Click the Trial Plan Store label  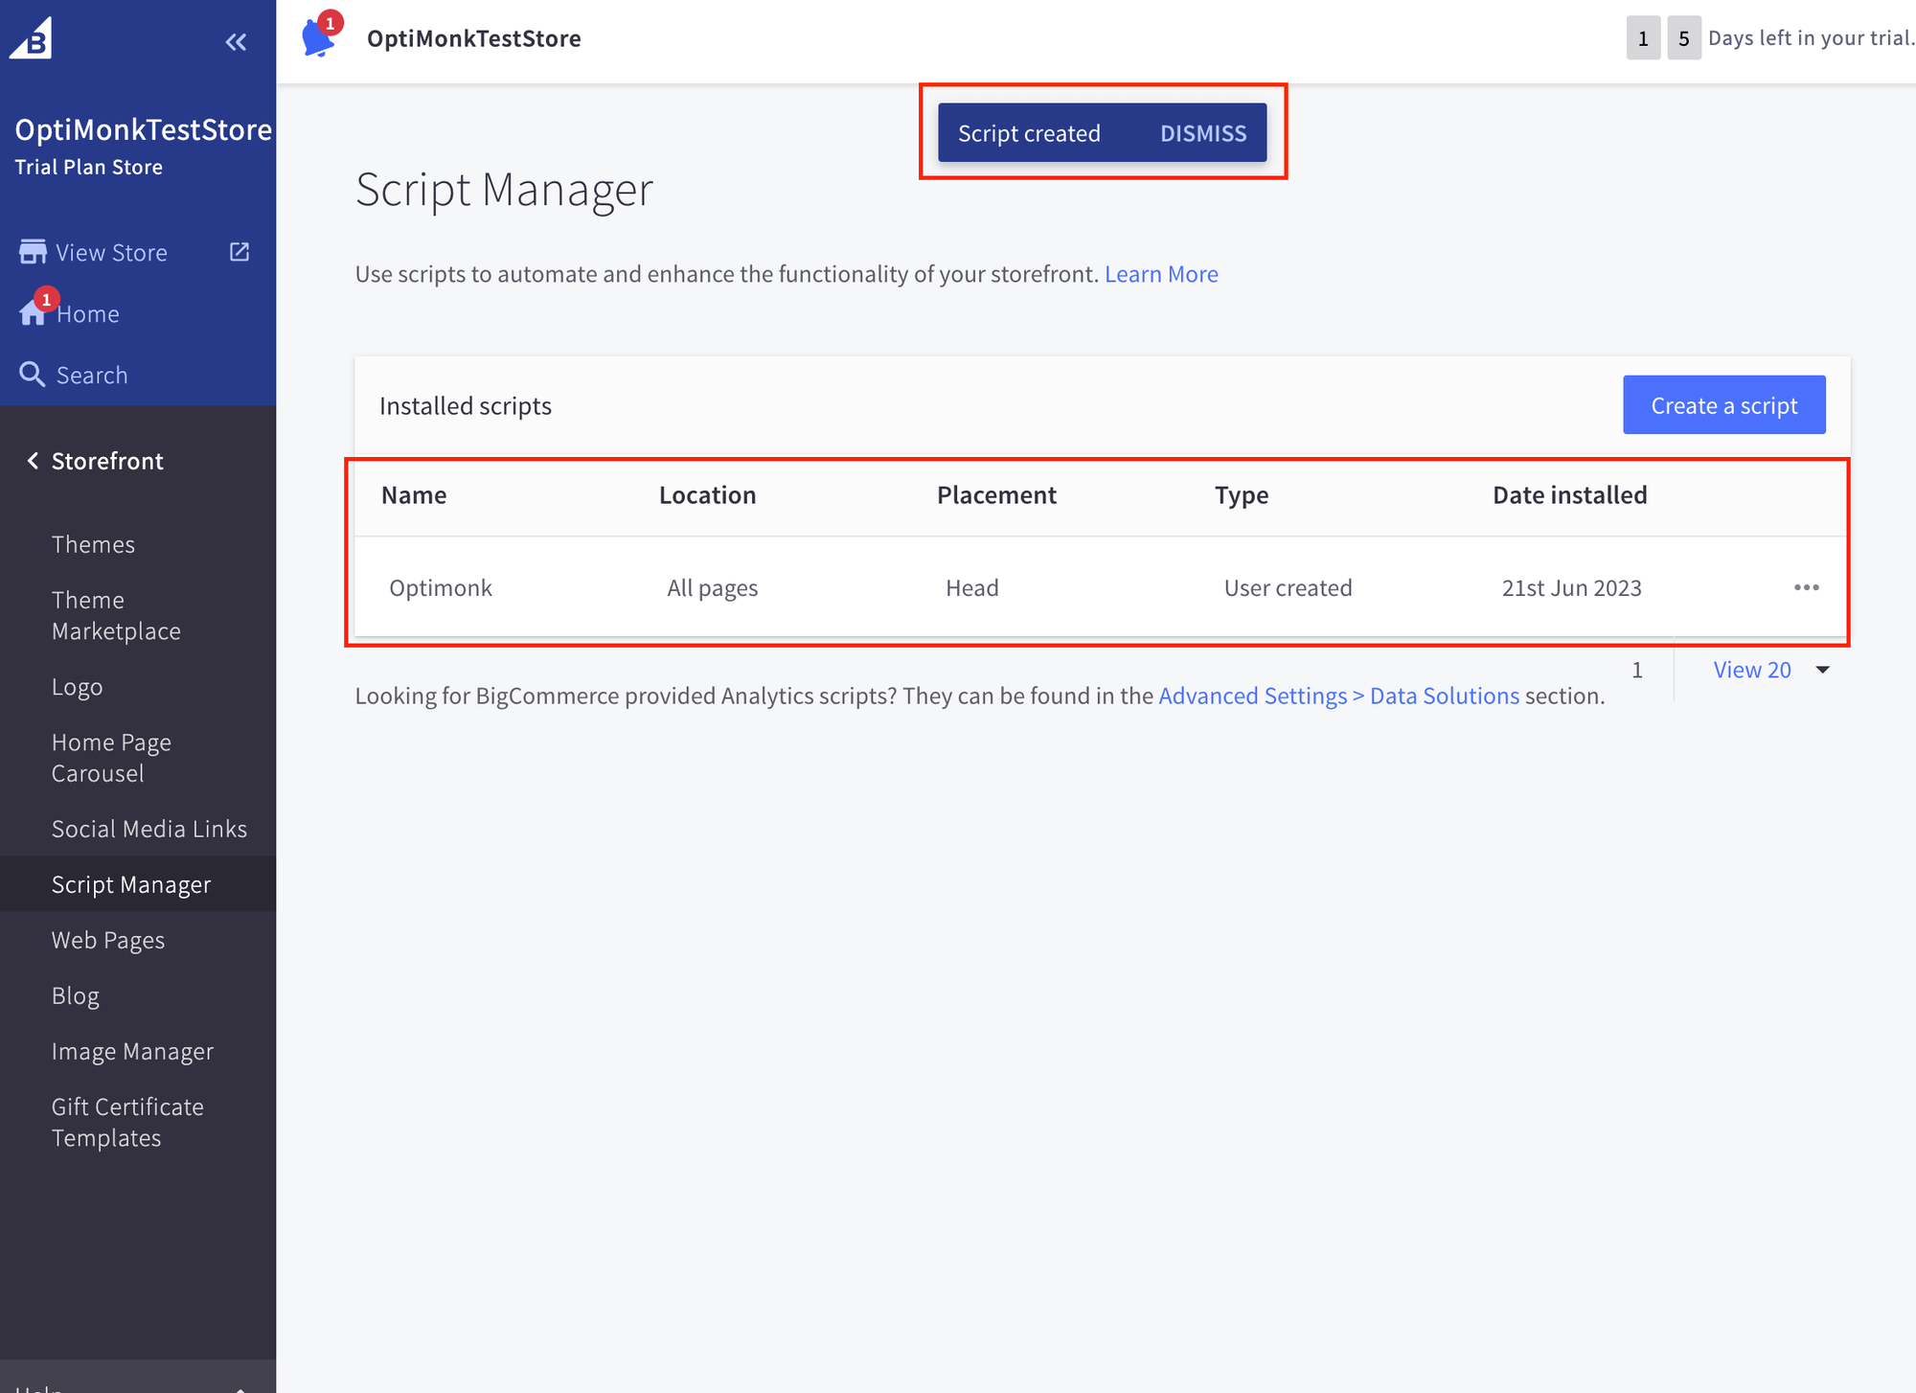click(88, 167)
